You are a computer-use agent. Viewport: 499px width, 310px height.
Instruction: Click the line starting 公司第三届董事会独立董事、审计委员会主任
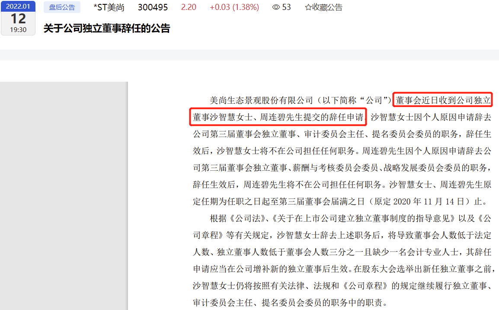(x=342, y=134)
